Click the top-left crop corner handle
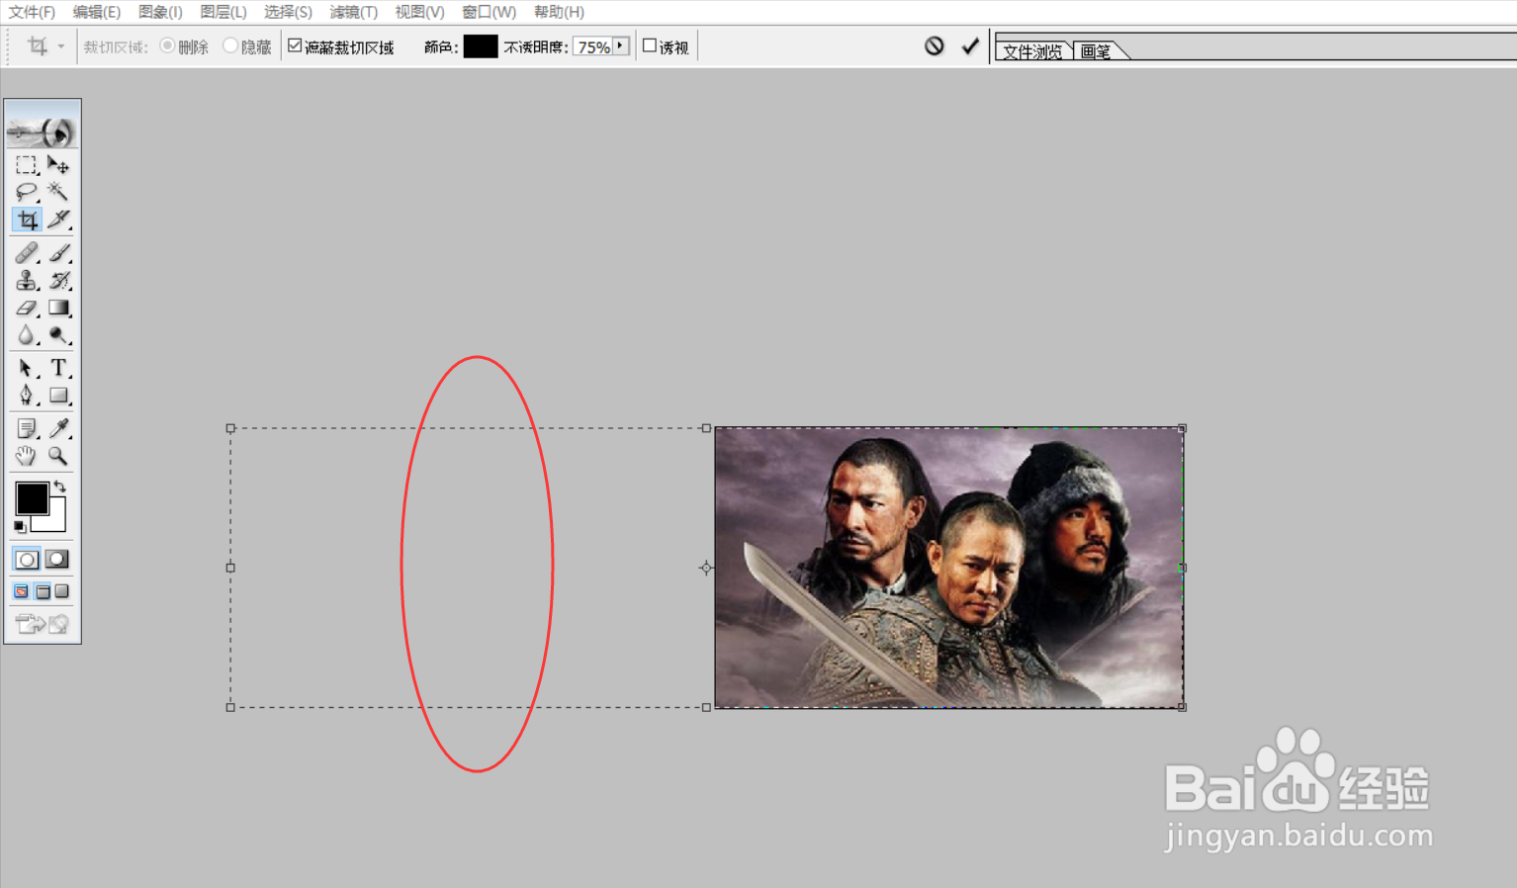 pyautogui.click(x=230, y=428)
